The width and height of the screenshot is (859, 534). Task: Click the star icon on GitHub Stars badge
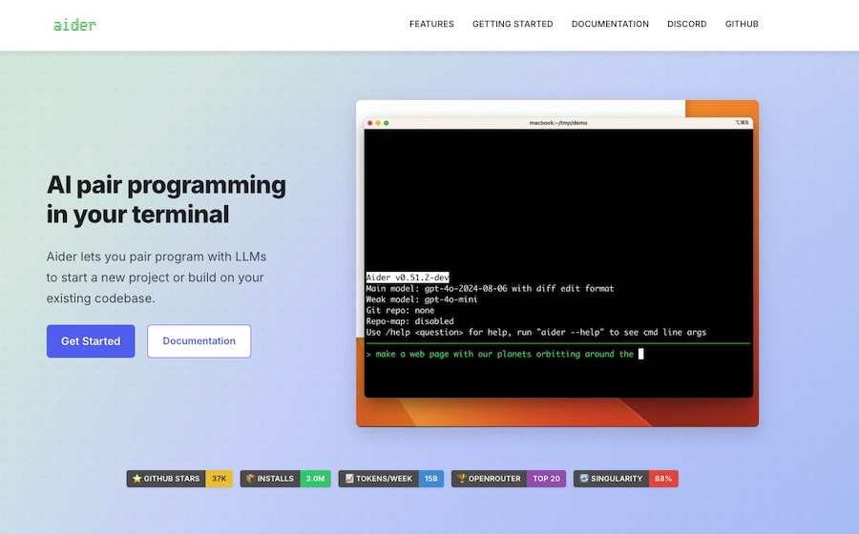pos(137,479)
